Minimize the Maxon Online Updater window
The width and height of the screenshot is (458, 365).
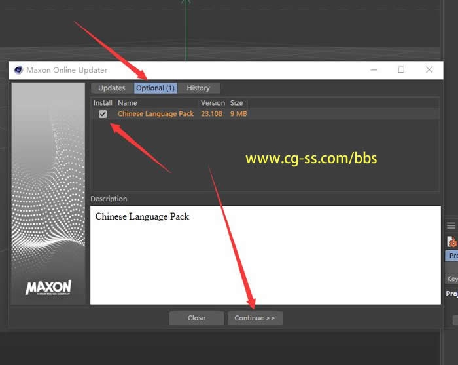point(374,70)
